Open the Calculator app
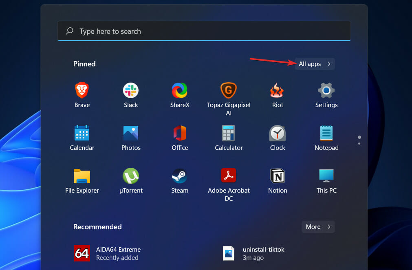Screen dimensions: 412x270 [x=229, y=138]
